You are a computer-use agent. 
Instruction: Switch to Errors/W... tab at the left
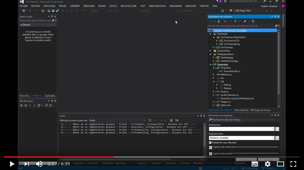(x=25, y=96)
